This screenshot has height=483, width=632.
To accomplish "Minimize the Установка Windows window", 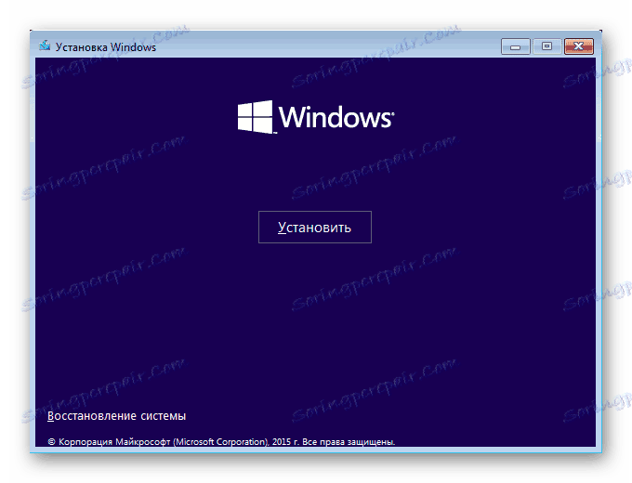I will [516, 46].
